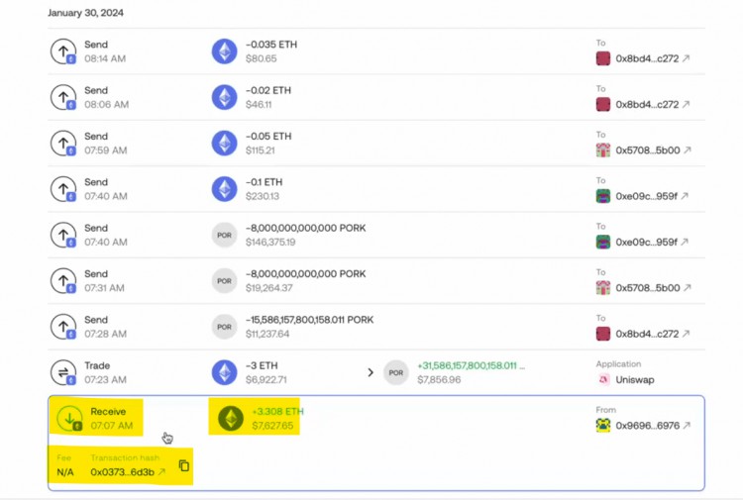
Task: Click the Ethereum logo for +3.308 ETH
Action: (x=231, y=419)
